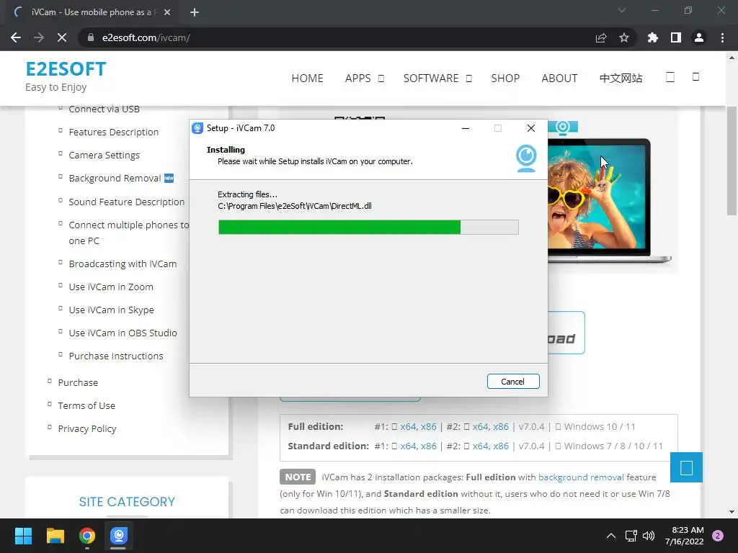Viewport: 738px width, 553px height.
Task: Open the ABOUT menu item
Action: coord(559,78)
